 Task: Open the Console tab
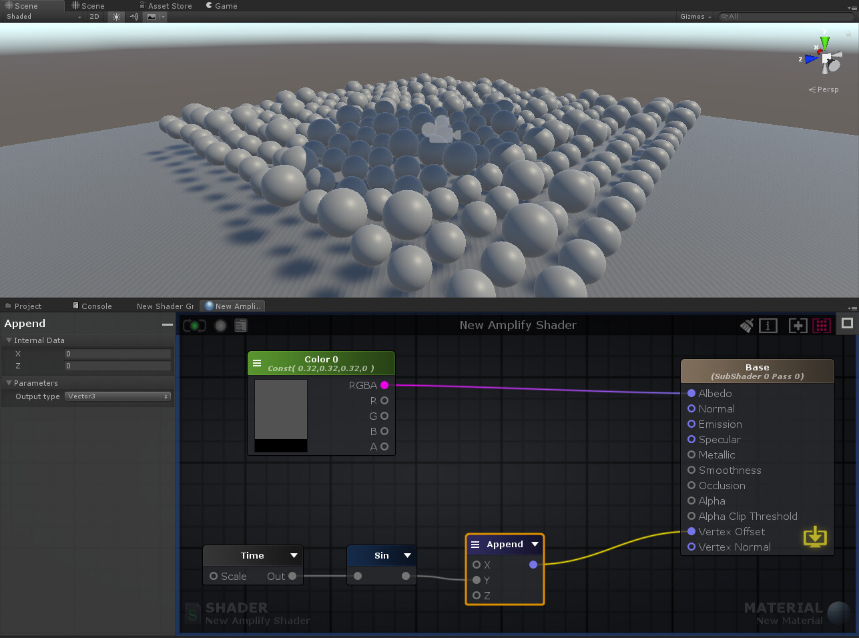point(93,306)
